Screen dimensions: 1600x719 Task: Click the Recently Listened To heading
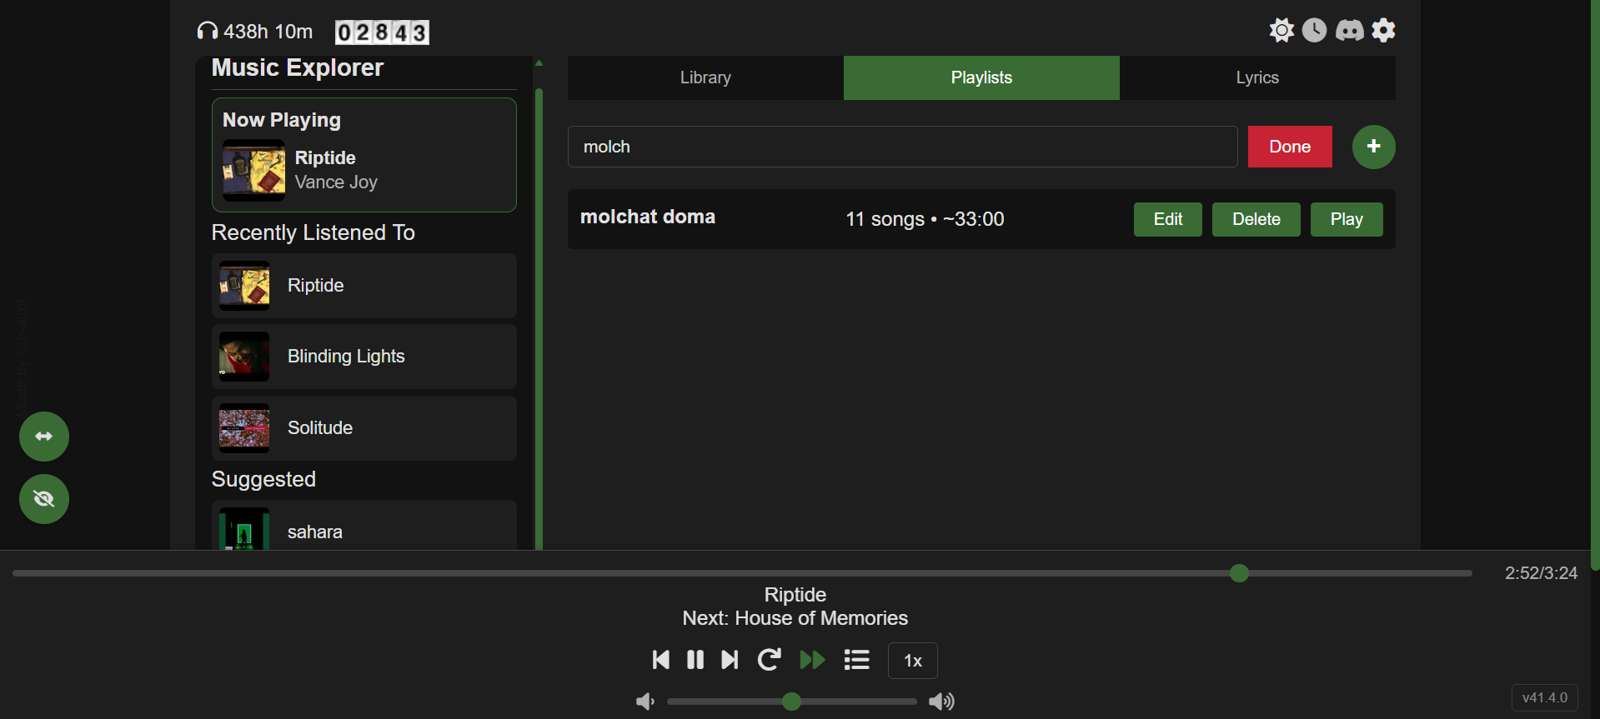[313, 232]
